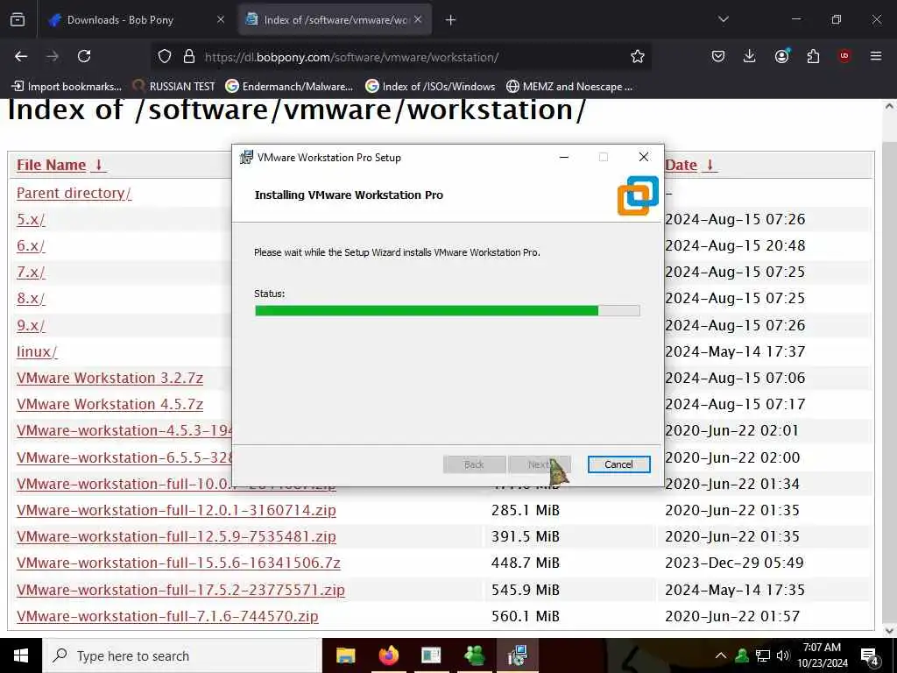Click the Type here to search box
Screen dimensions: 897x673
click(x=182, y=655)
